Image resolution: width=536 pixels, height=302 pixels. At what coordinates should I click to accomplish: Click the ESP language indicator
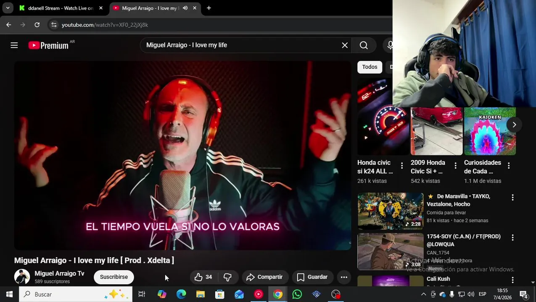[x=483, y=294]
